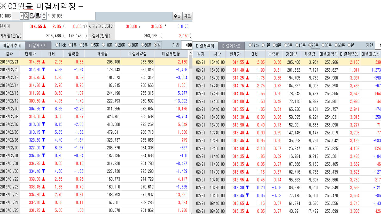Click the 거래량 column header in left table
The width and height of the screenshot is (381, 214).
click(x=102, y=54)
